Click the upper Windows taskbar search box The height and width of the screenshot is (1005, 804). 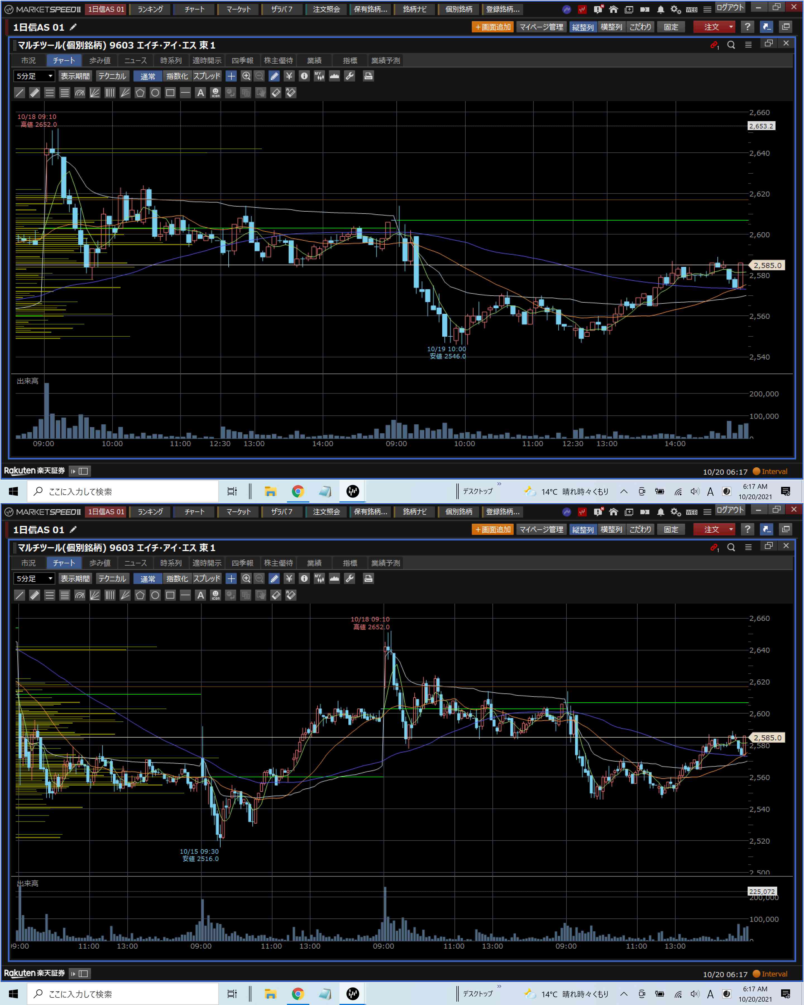[x=123, y=491]
